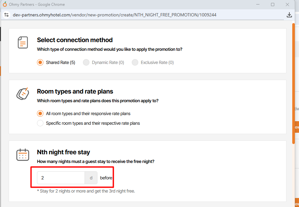
Task: Select the Exclusive Rate (0) radio option
Action: point(135,62)
